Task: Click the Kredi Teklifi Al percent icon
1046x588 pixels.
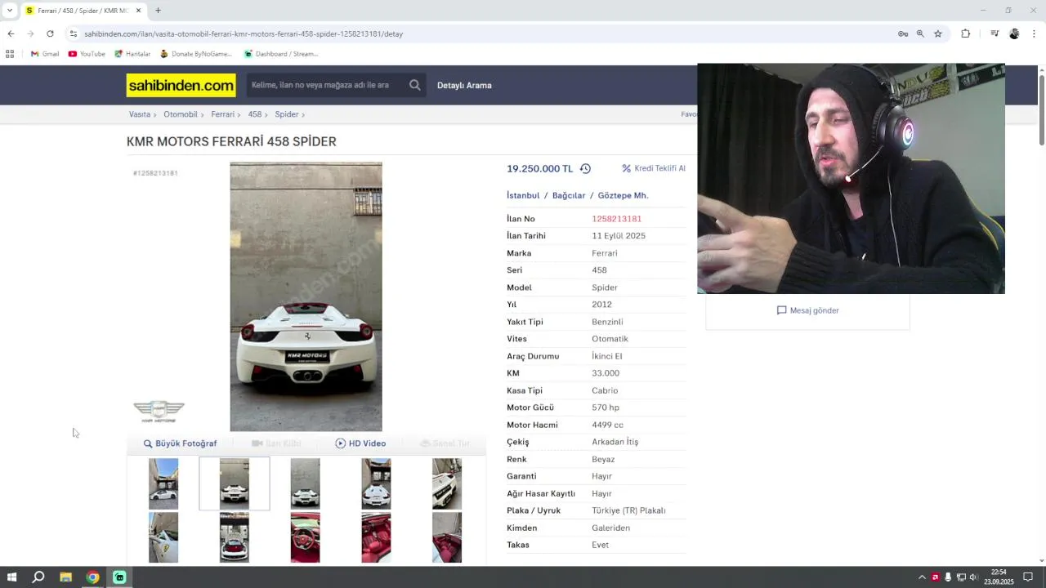Action: [x=626, y=168]
